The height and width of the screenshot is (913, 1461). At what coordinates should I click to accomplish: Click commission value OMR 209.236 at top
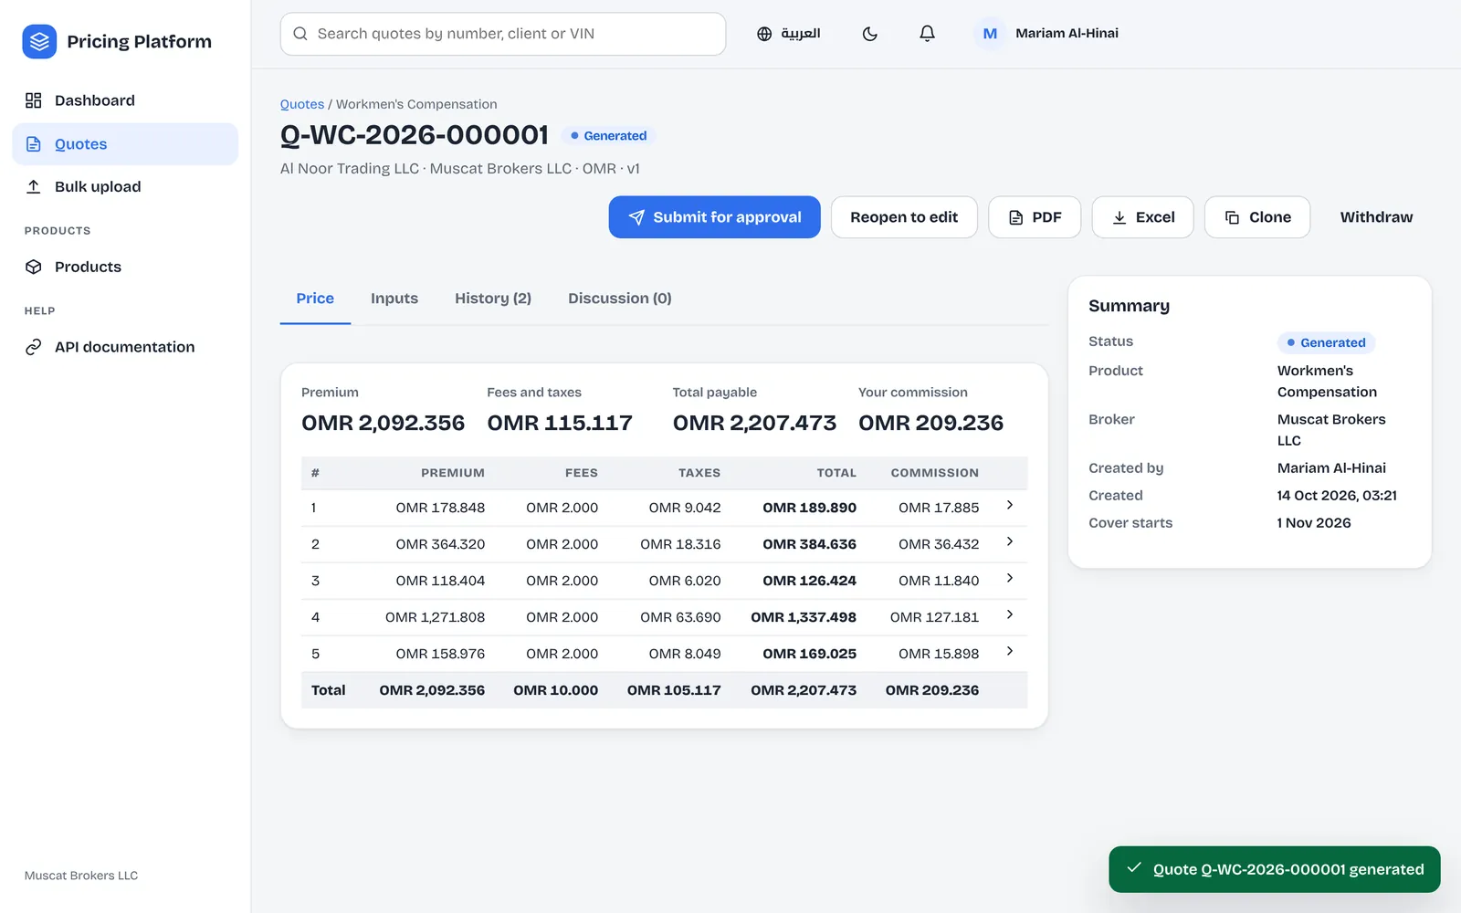pyautogui.click(x=930, y=423)
